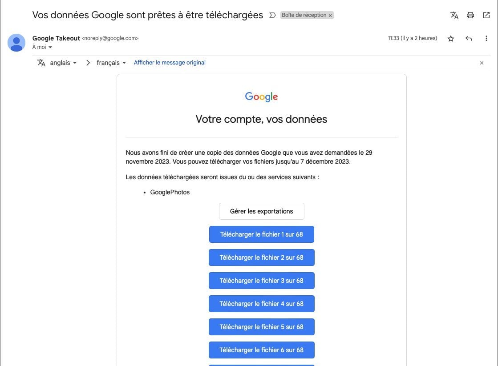Open the three-dot more options menu
The height and width of the screenshot is (366, 498).
pos(486,38)
